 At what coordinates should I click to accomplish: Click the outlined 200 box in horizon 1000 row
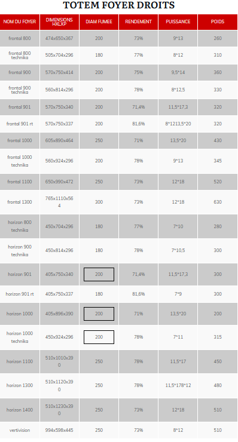[x=99, y=314]
